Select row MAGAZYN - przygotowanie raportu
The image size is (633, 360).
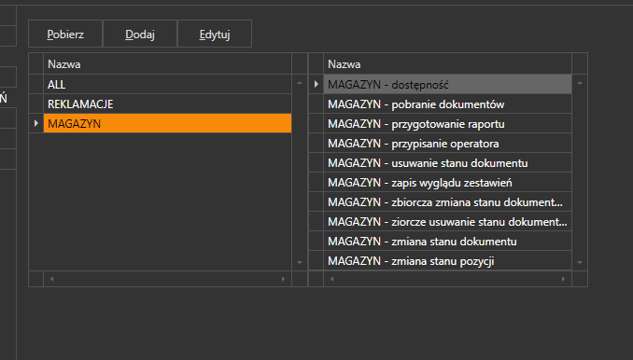[x=447, y=123]
